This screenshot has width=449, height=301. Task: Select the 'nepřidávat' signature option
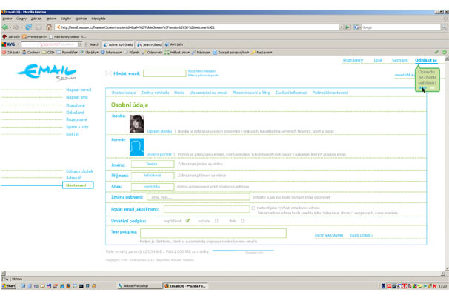pyautogui.click(x=188, y=221)
